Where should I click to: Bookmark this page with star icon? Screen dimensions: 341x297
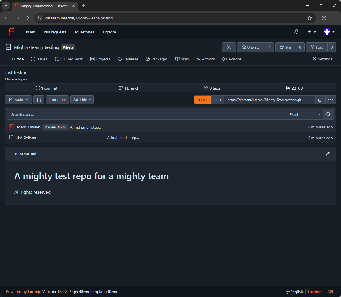(x=310, y=18)
